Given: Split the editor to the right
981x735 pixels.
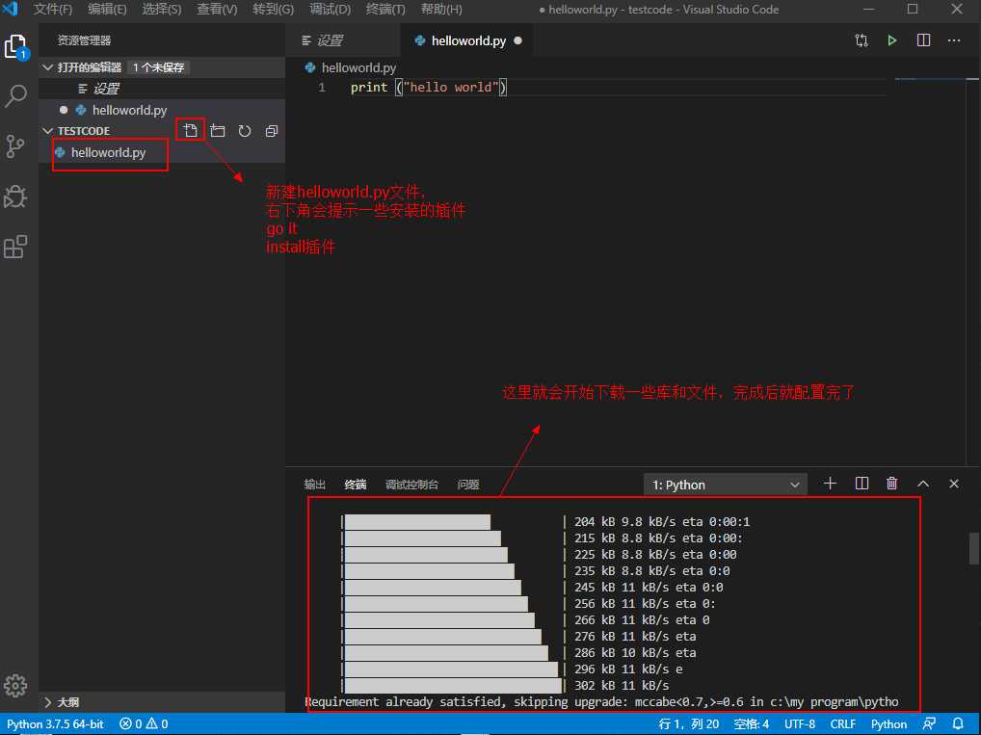Looking at the screenshot, I should pos(923,40).
